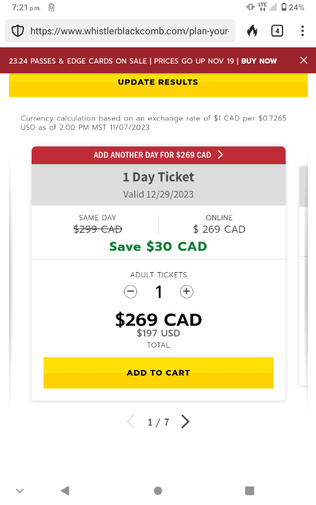
Task: Tap the shield tracking protection icon
Action: coord(18,31)
